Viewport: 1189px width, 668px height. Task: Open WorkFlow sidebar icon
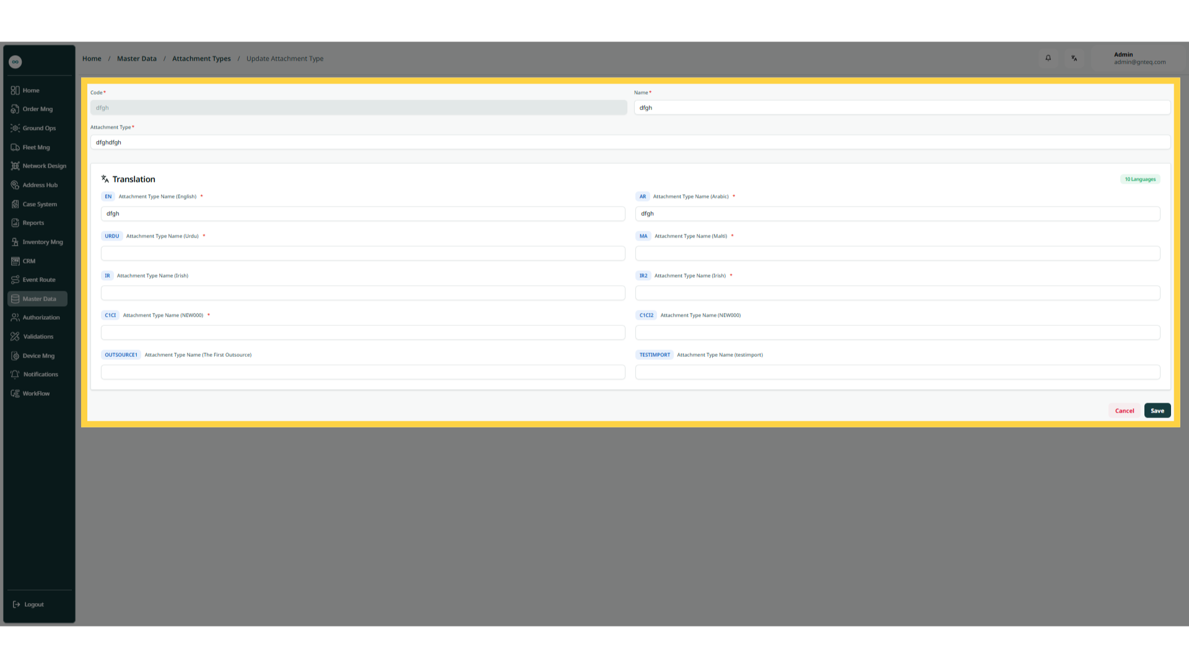point(15,393)
